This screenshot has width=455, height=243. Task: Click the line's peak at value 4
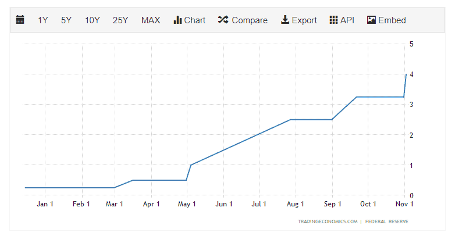coord(406,74)
